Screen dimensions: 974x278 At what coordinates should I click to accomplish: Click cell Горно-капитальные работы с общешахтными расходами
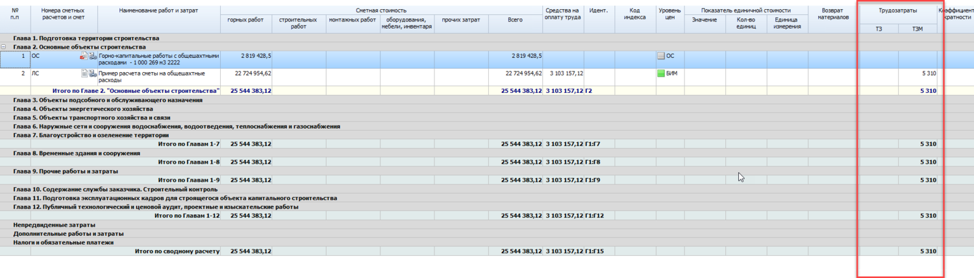pos(158,60)
